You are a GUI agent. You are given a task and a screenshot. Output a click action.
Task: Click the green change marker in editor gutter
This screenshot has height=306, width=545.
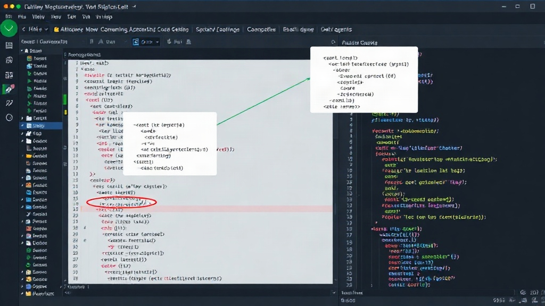[65, 99]
